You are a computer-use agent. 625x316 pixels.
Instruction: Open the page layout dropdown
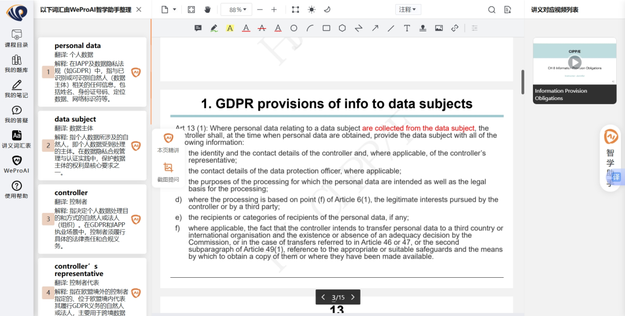pos(168,10)
